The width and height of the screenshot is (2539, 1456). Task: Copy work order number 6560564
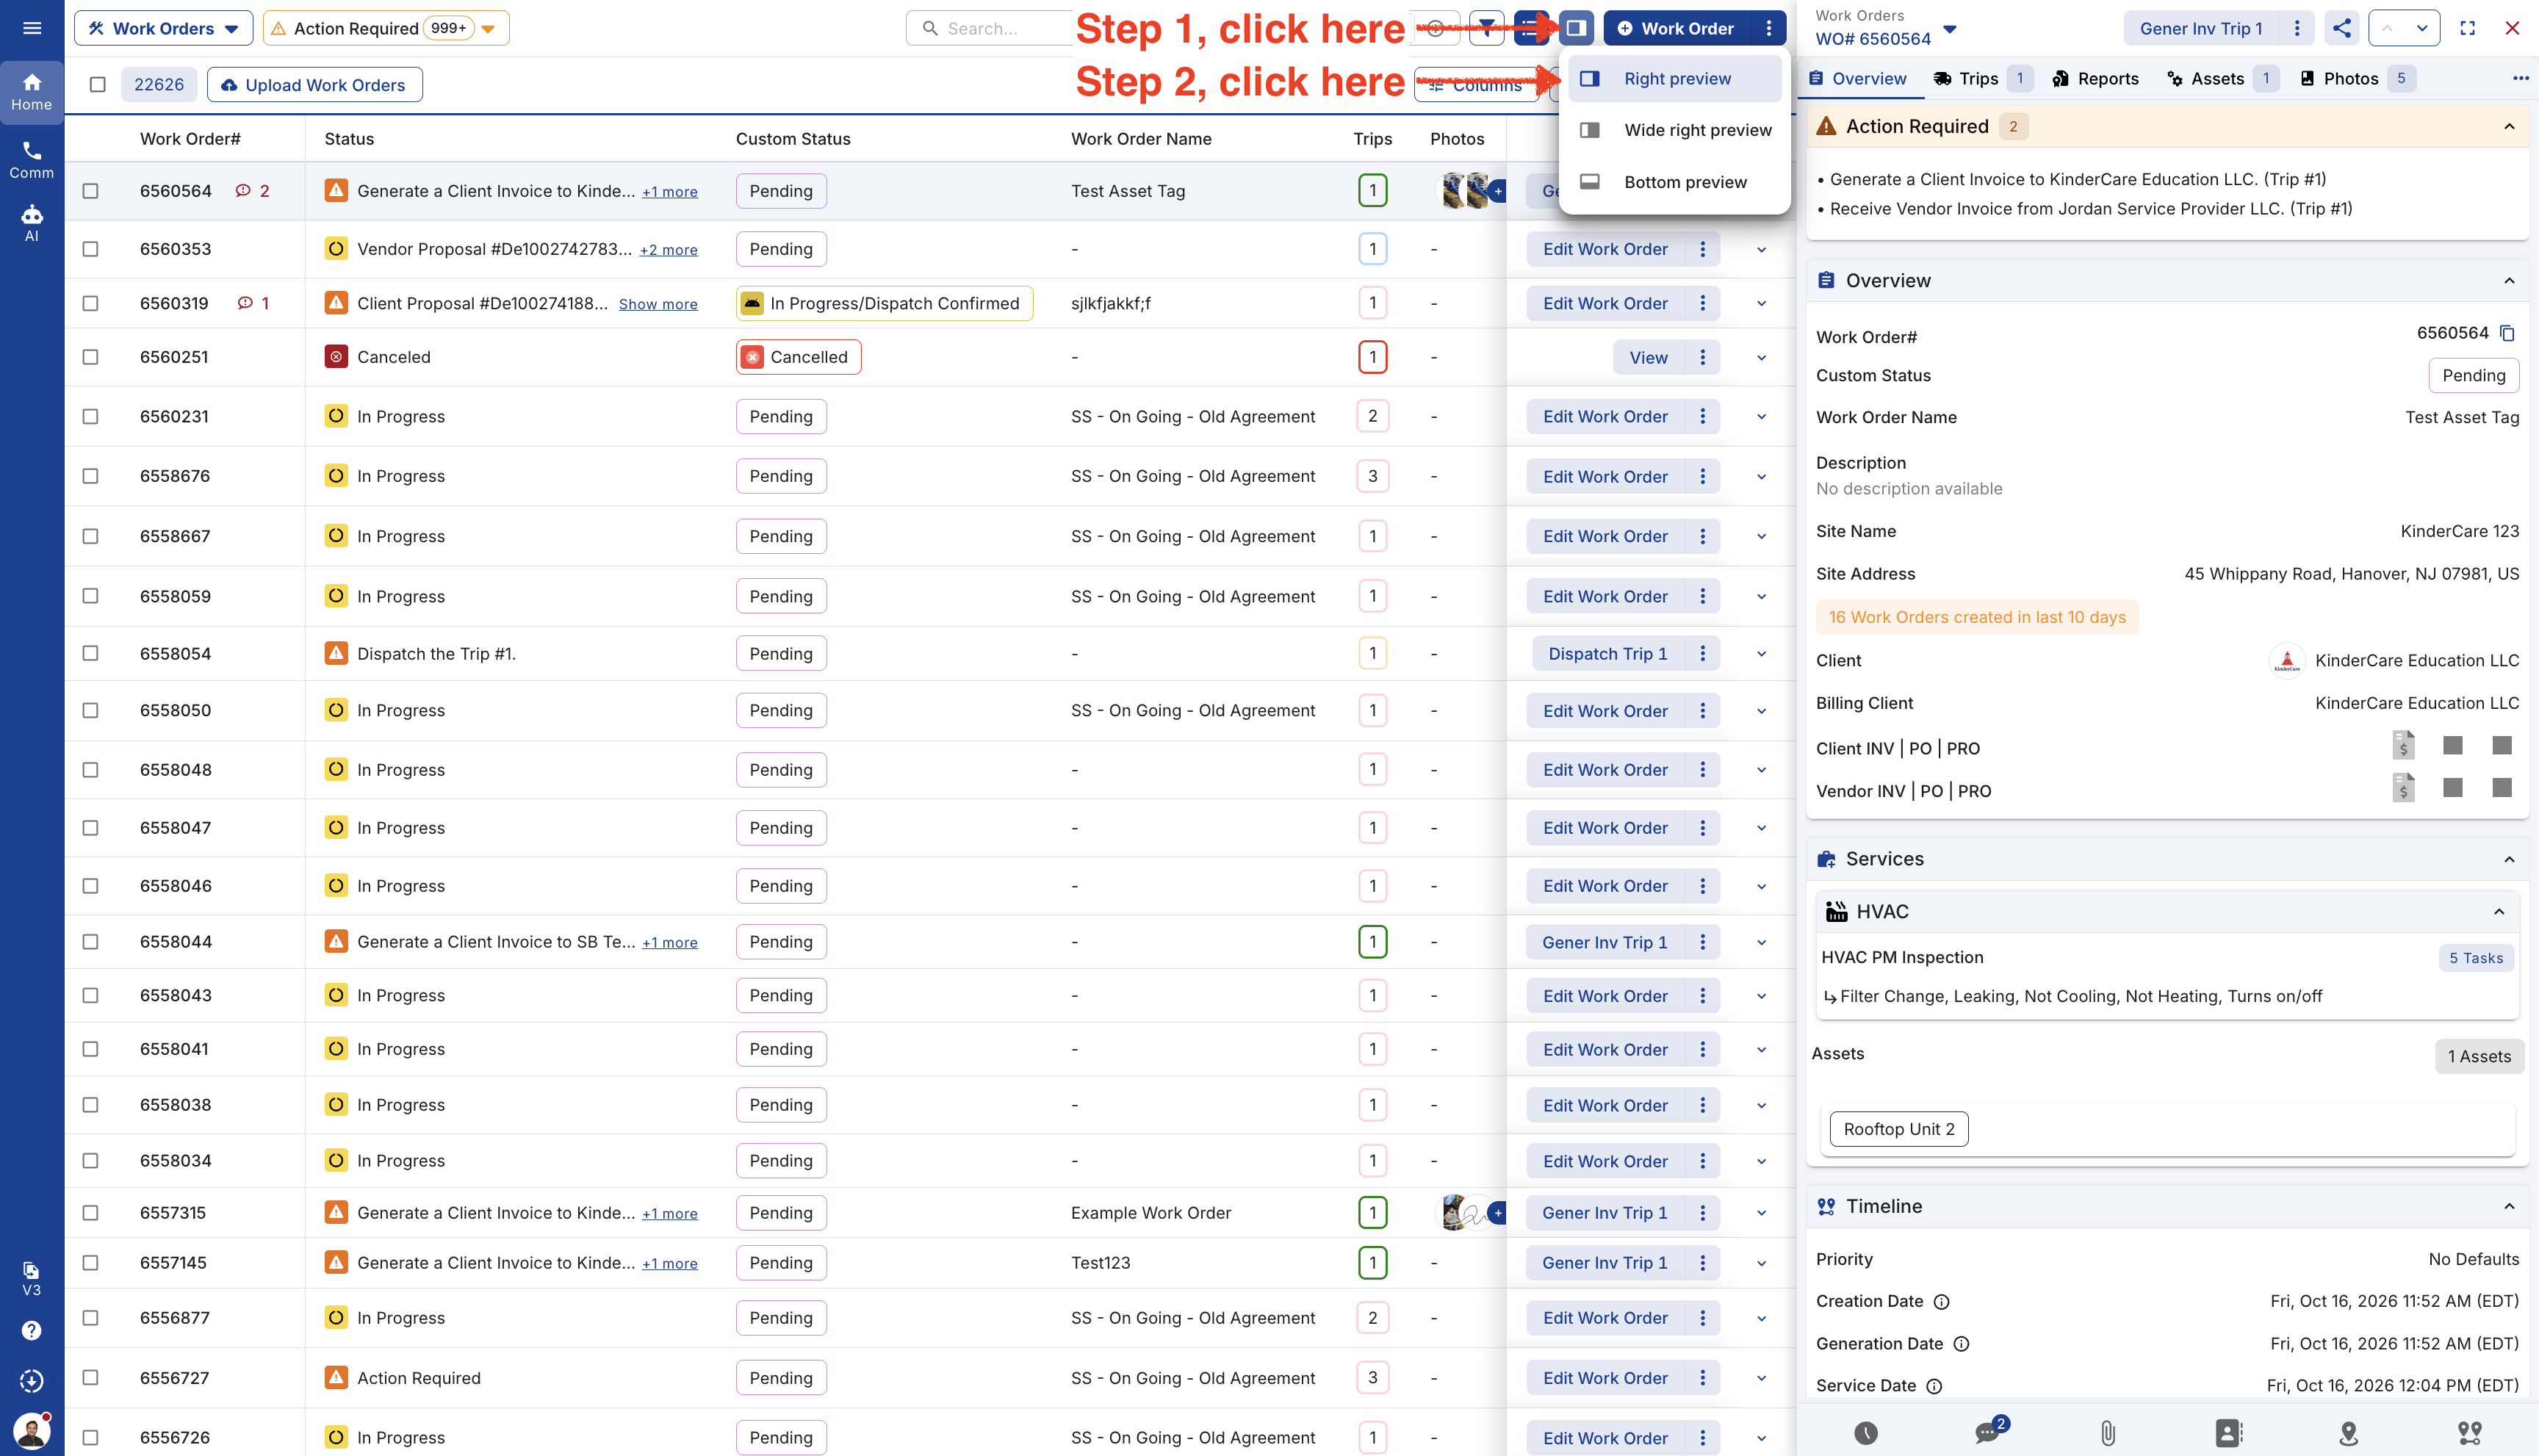(x=2507, y=333)
